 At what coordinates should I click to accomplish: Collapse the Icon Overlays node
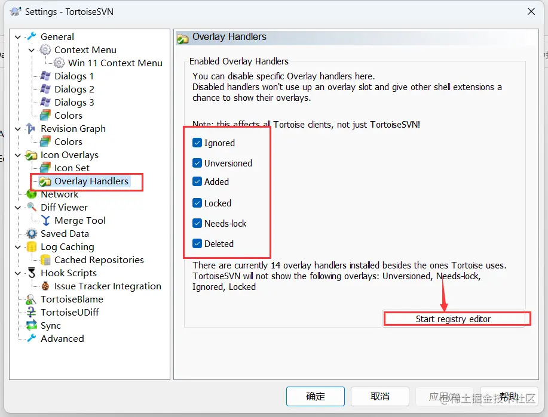point(18,155)
